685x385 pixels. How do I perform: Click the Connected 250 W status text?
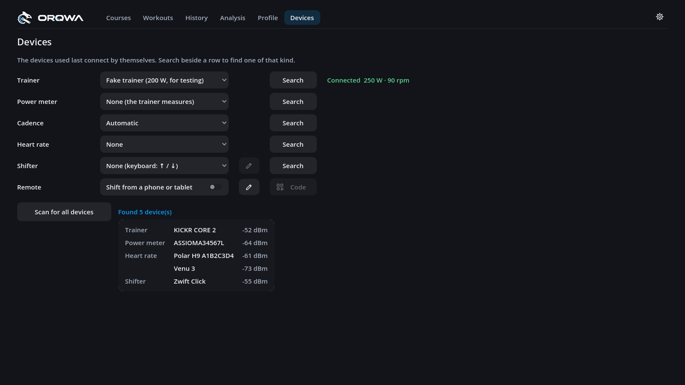[368, 80]
